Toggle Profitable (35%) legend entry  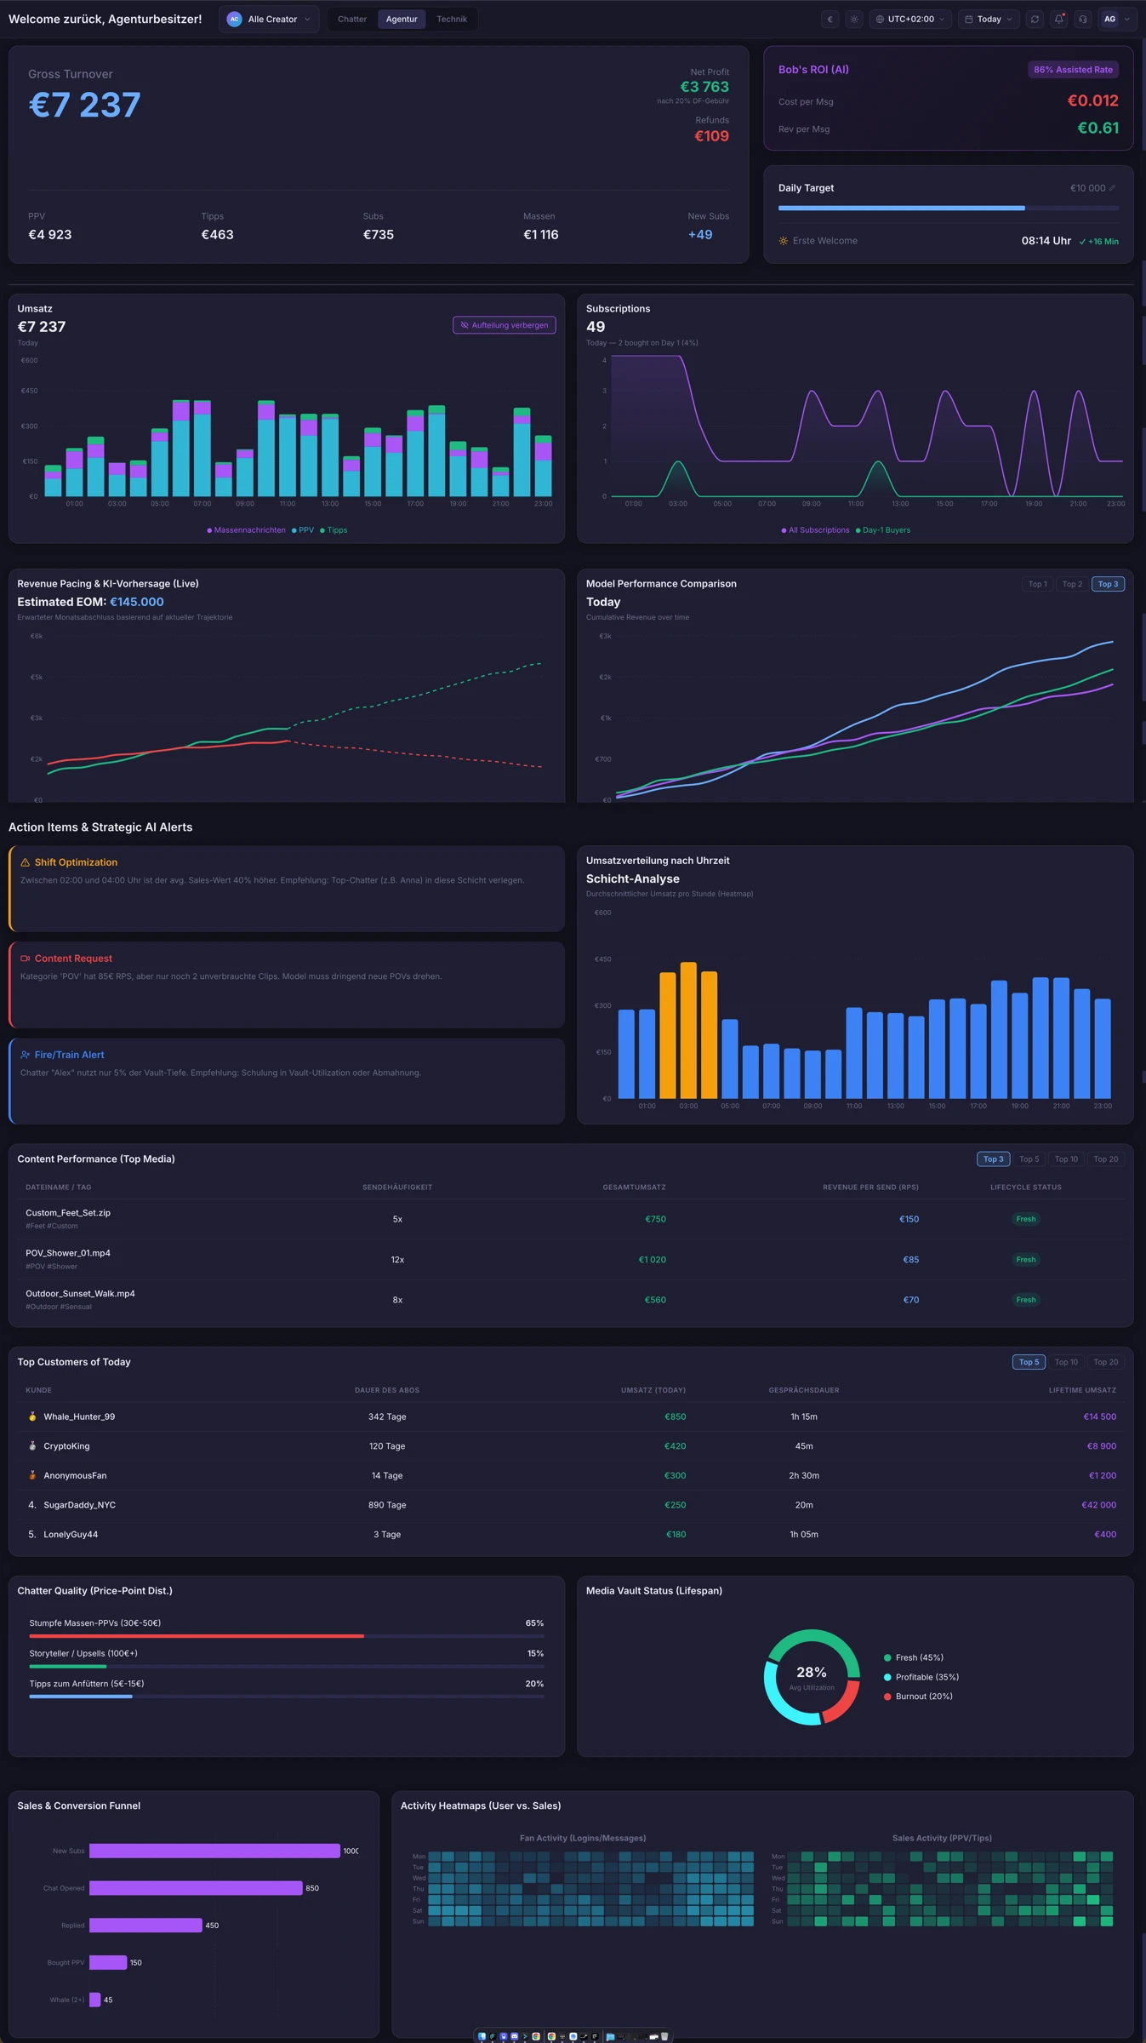(x=921, y=1677)
